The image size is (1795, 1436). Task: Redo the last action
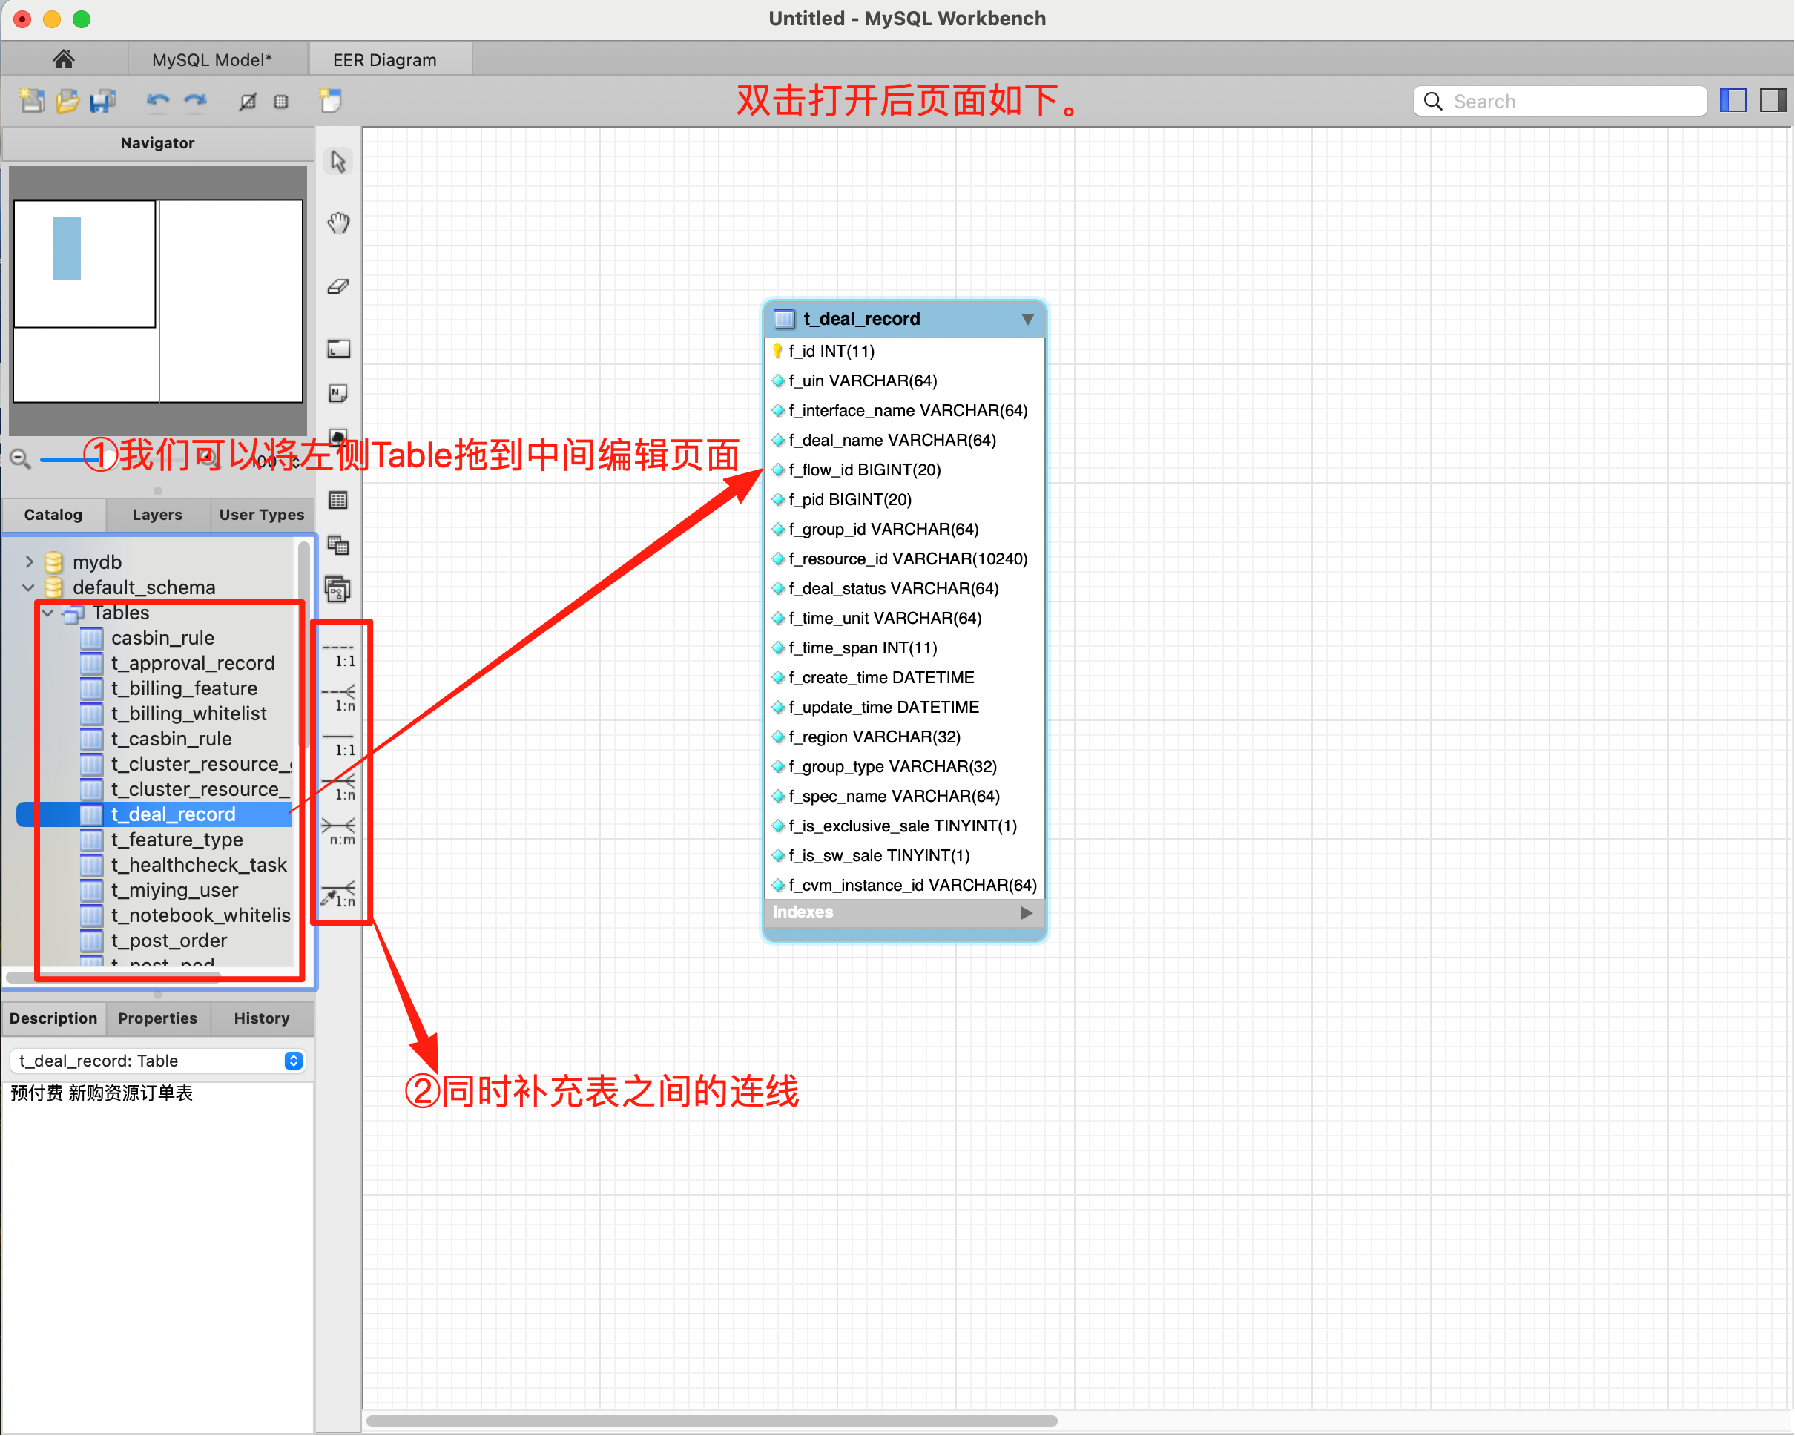(196, 101)
